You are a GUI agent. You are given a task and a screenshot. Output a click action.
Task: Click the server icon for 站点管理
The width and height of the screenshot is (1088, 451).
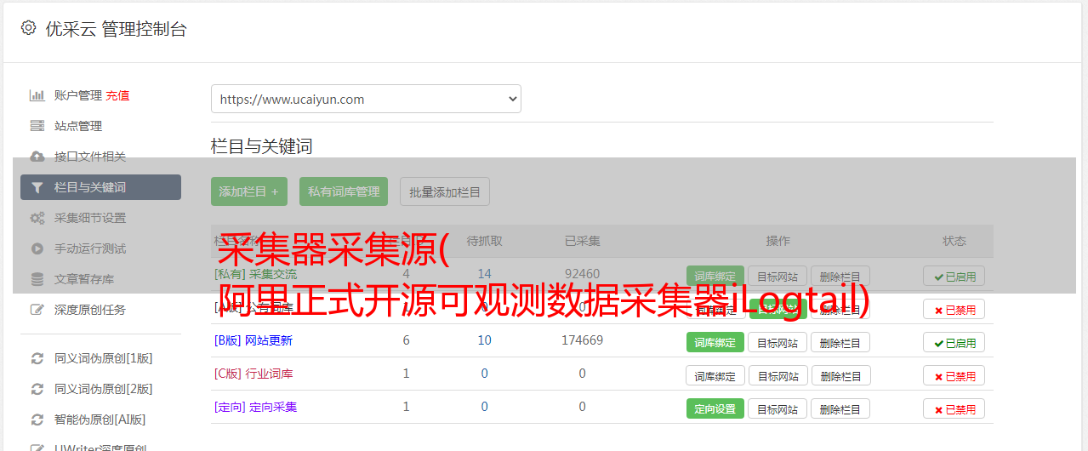click(x=37, y=126)
